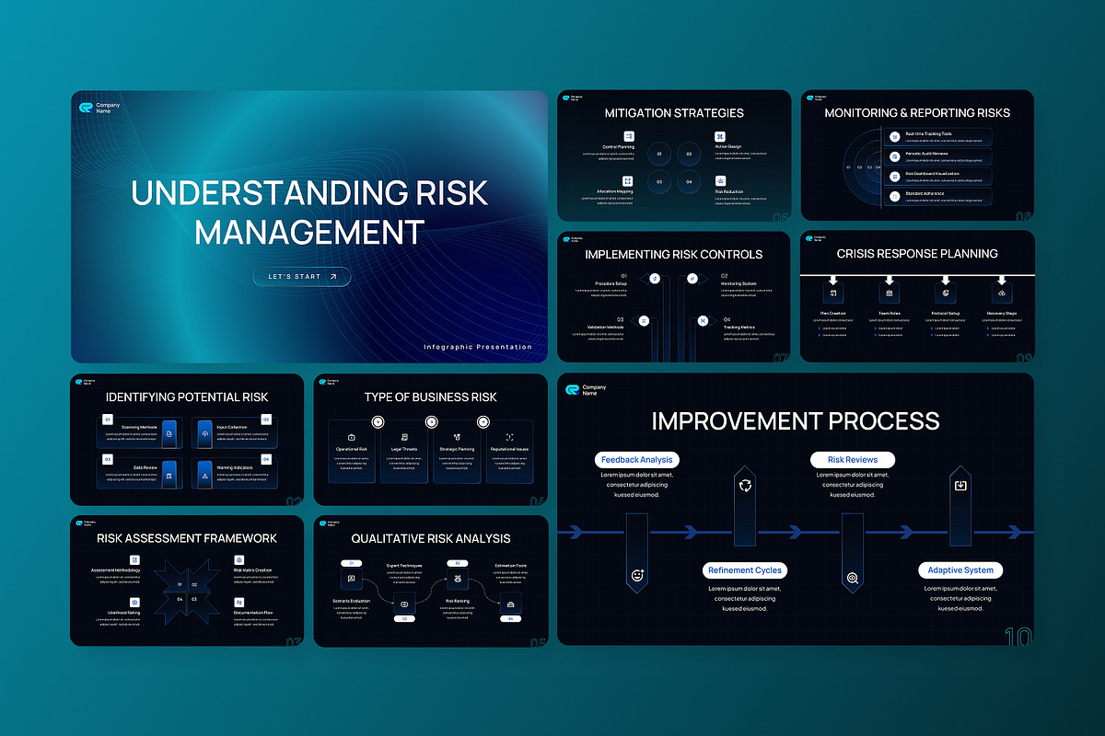This screenshot has width=1105, height=736.
Task: Open the Type of Business Risk slide
Action: [x=430, y=439]
